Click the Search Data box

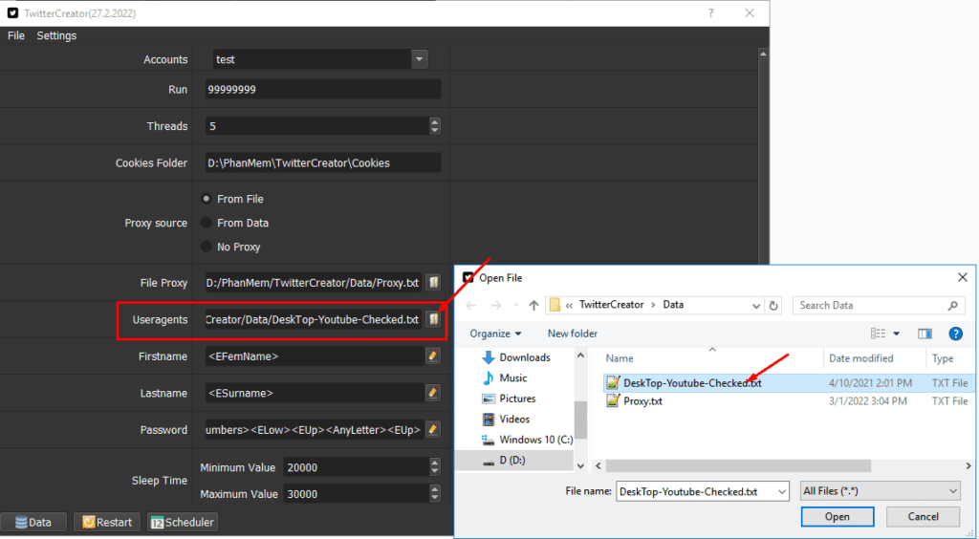[878, 305]
